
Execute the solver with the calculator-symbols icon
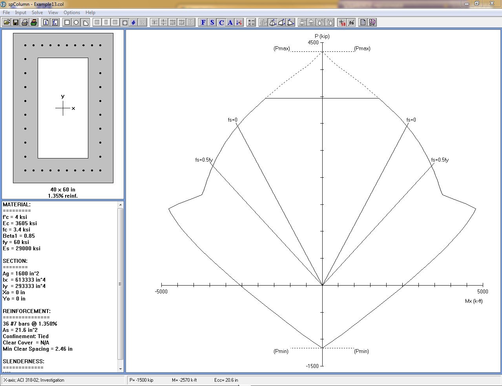pyautogui.click(x=251, y=22)
